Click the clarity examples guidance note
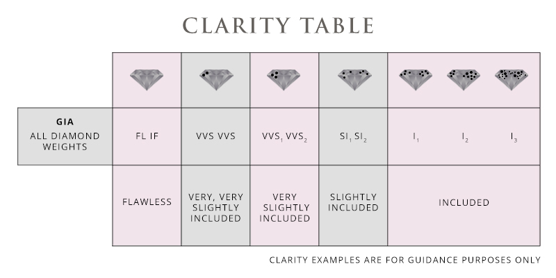This screenshot has width=556, height=278. 404,261
